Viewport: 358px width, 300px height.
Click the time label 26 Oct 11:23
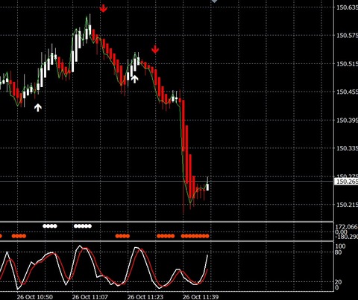point(145,297)
